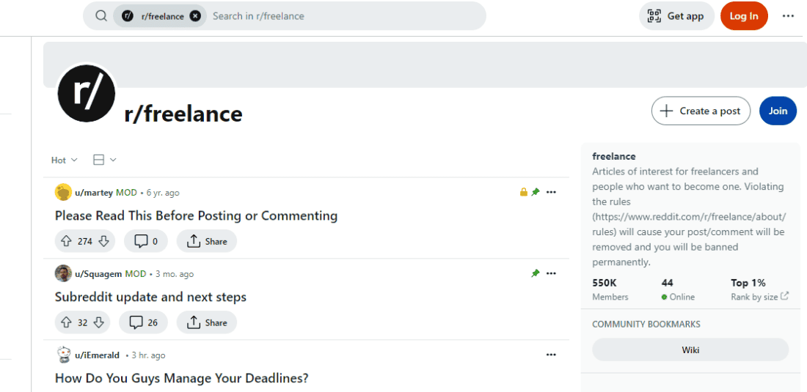Click the COMMUNITY BOOKMARKS heading
This screenshot has width=807, height=392.
pyautogui.click(x=646, y=324)
